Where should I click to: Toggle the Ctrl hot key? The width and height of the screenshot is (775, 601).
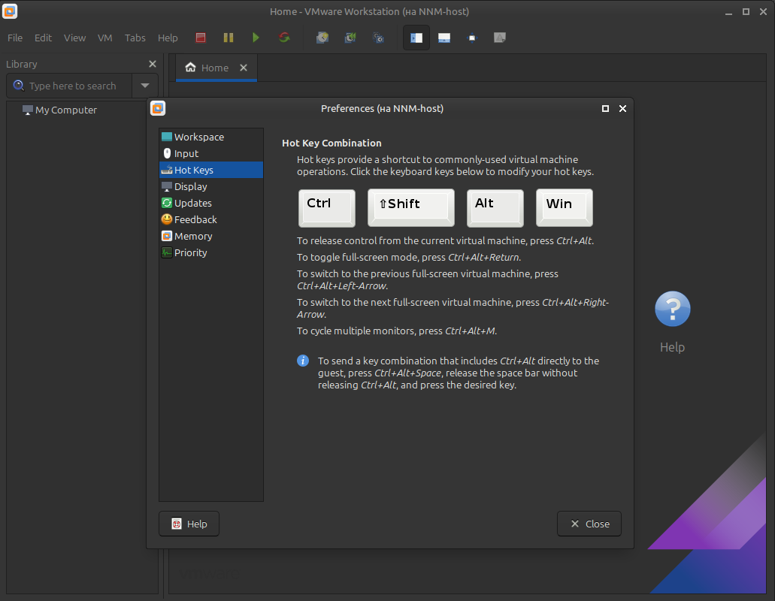327,207
